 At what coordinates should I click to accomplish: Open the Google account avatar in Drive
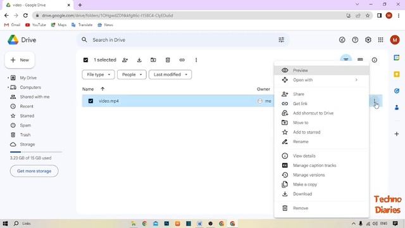395,40
